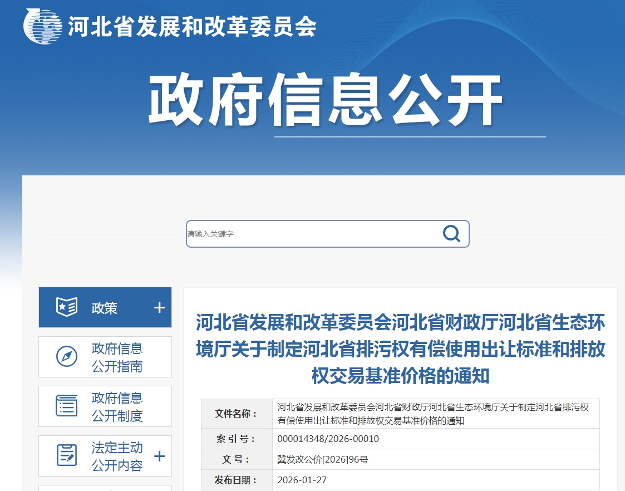Focus the 请输入关键字 search field
Image resolution: width=625 pixels, height=491 pixels.
click(312, 234)
